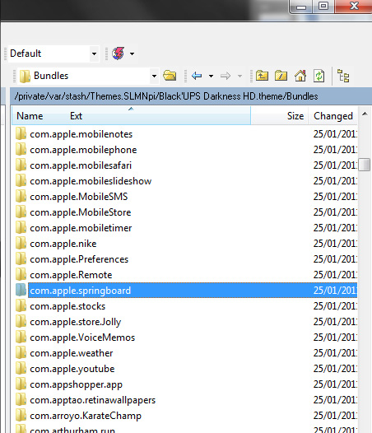Select the com.apple.Preferences folder
Viewport: 372px width, 433px height.
79,259
